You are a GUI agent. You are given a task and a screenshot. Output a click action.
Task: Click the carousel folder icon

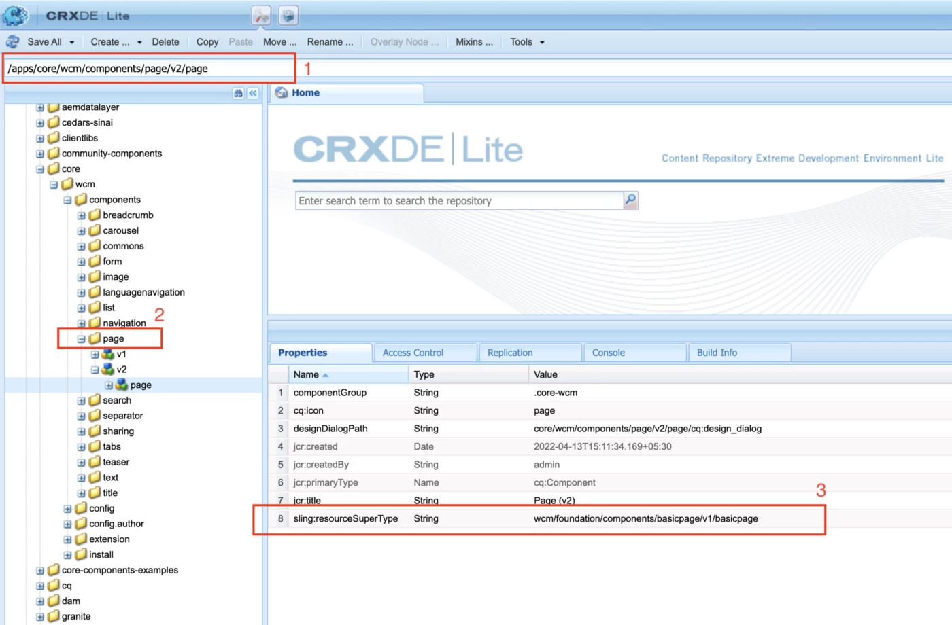[x=95, y=230]
